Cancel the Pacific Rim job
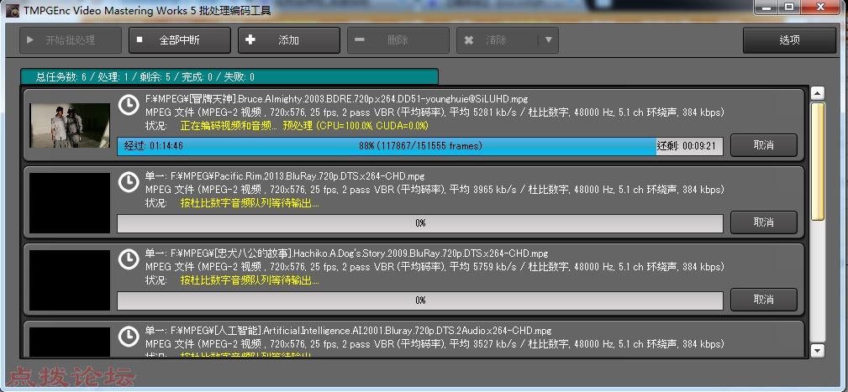Image resolution: width=848 pixels, height=392 pixels. (764, 222)
